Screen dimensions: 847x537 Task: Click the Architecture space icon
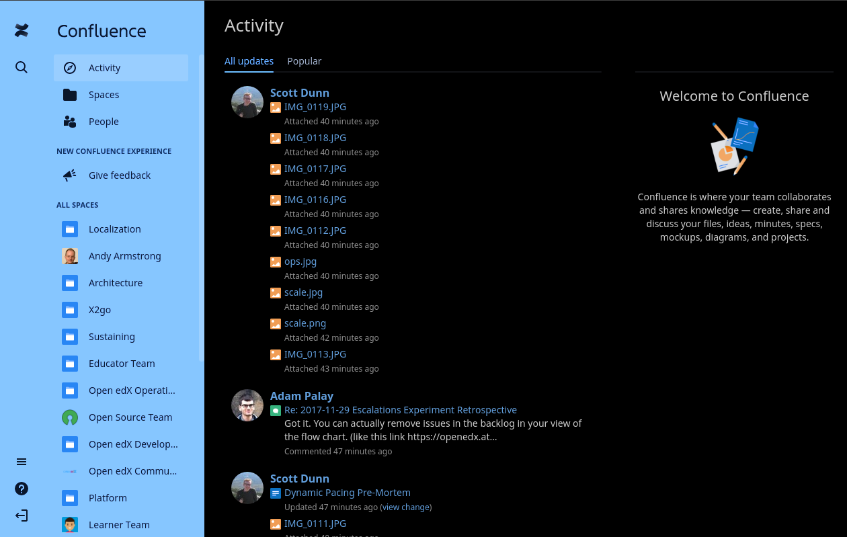[x=70, y=283]
